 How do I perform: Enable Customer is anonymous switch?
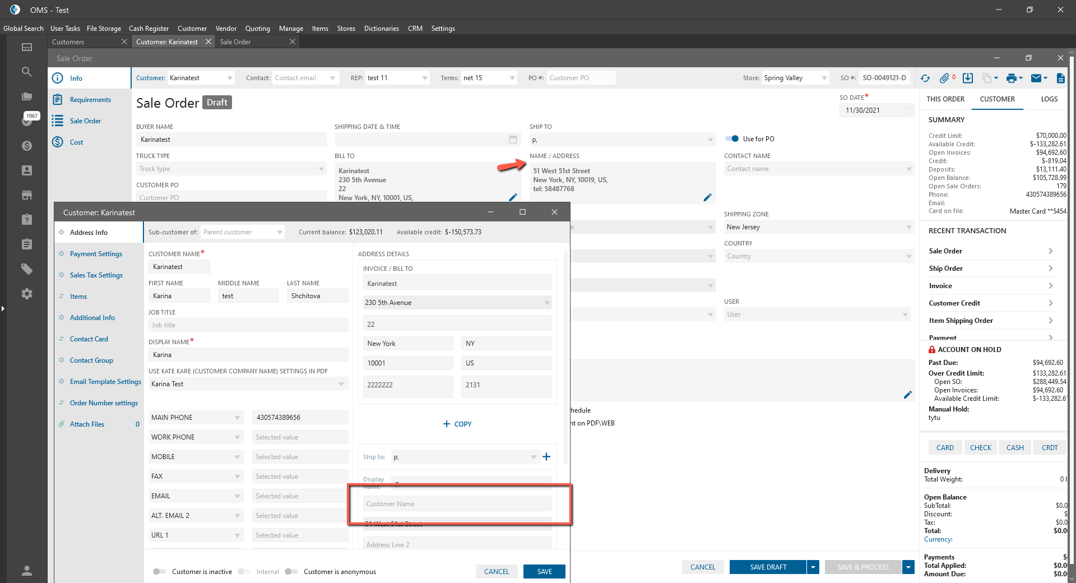(x=291, y=572)
